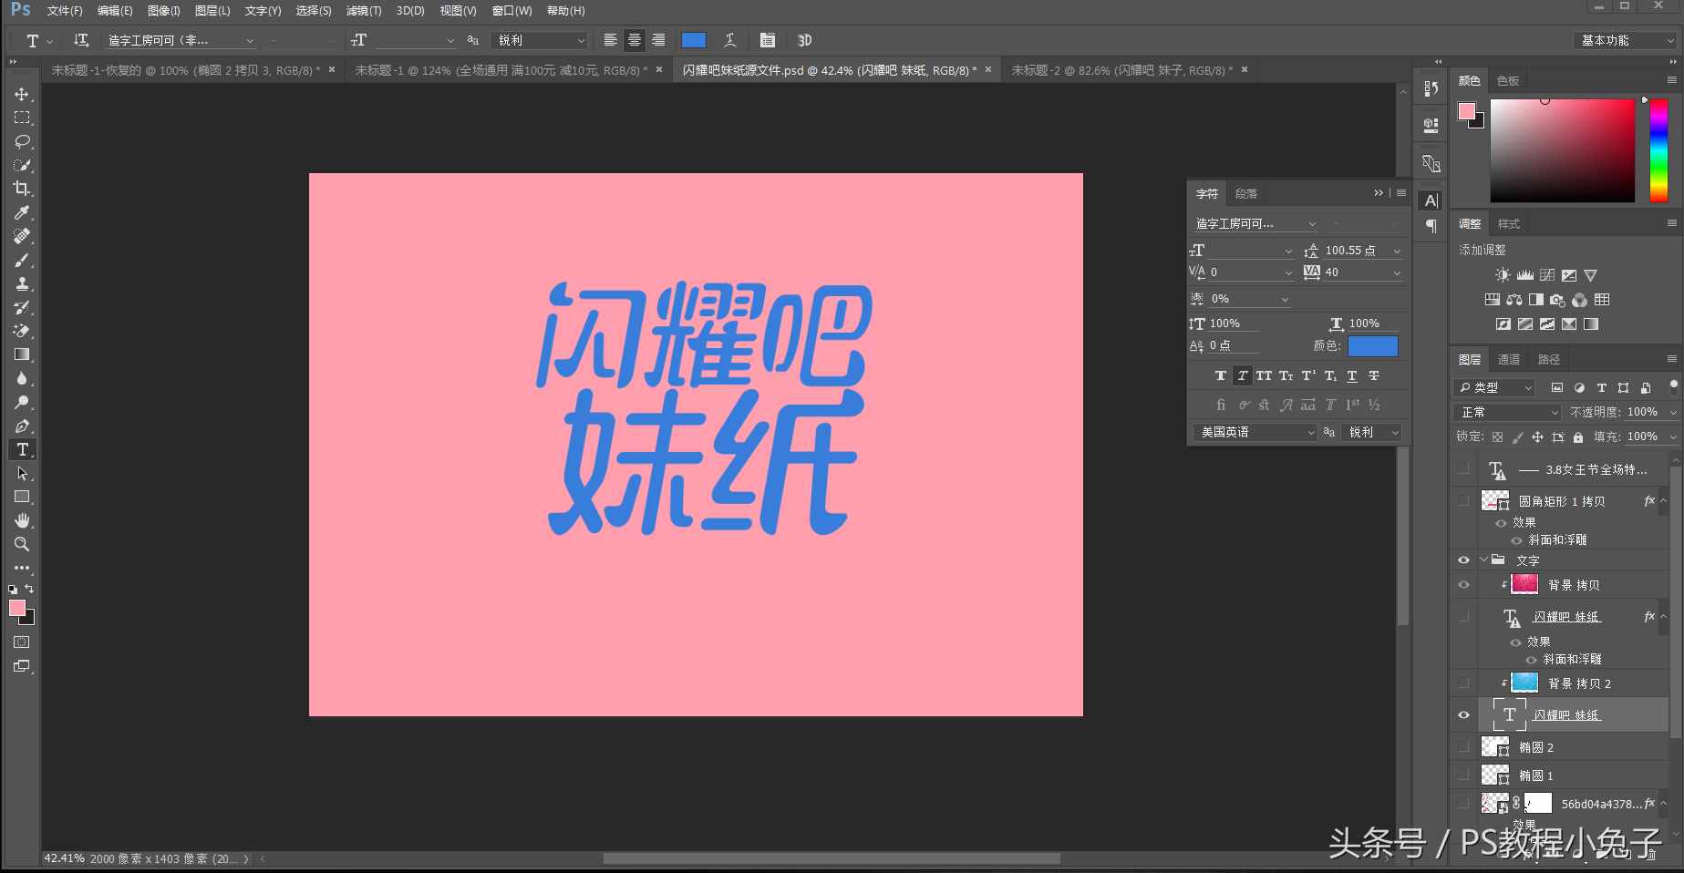The width and height of the screenshot is (1684, 873).
Task: Switch to the 段落 tab
Action: pos(1246,193)
